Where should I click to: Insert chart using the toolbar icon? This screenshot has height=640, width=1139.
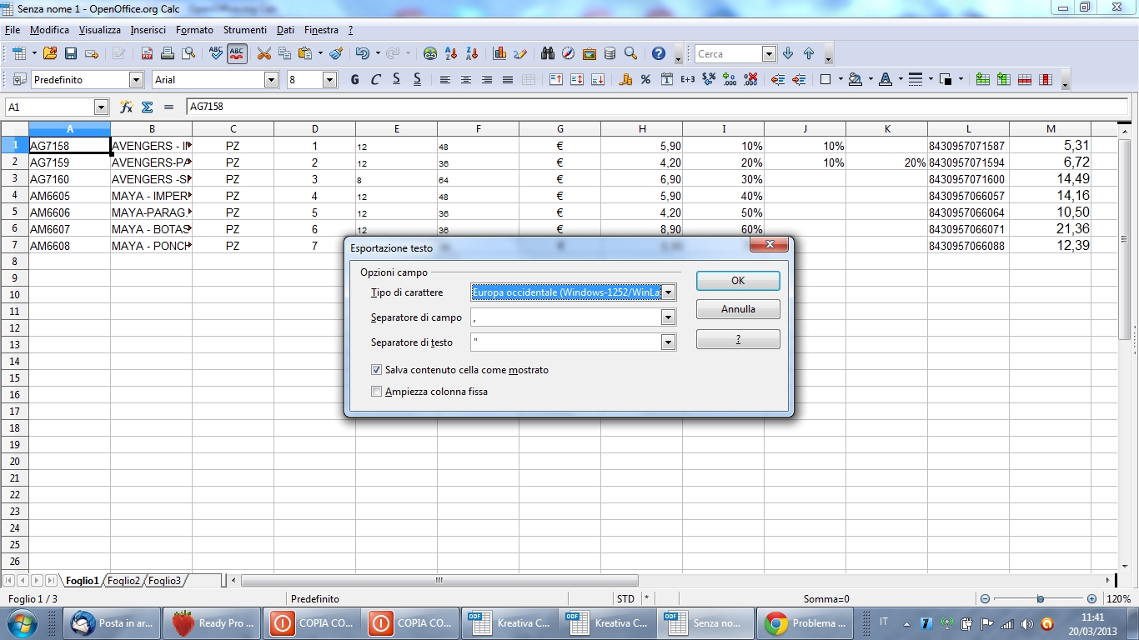coord(500,54)
